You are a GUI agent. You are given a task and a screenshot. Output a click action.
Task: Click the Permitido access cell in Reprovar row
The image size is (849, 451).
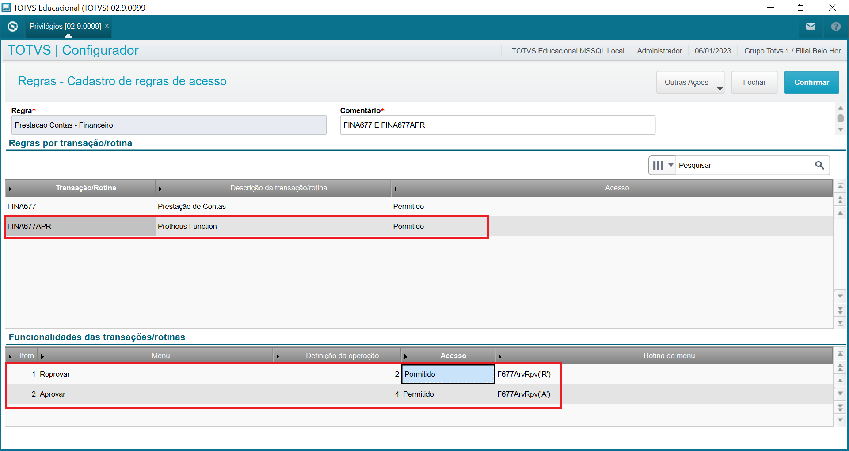(448, 374)
